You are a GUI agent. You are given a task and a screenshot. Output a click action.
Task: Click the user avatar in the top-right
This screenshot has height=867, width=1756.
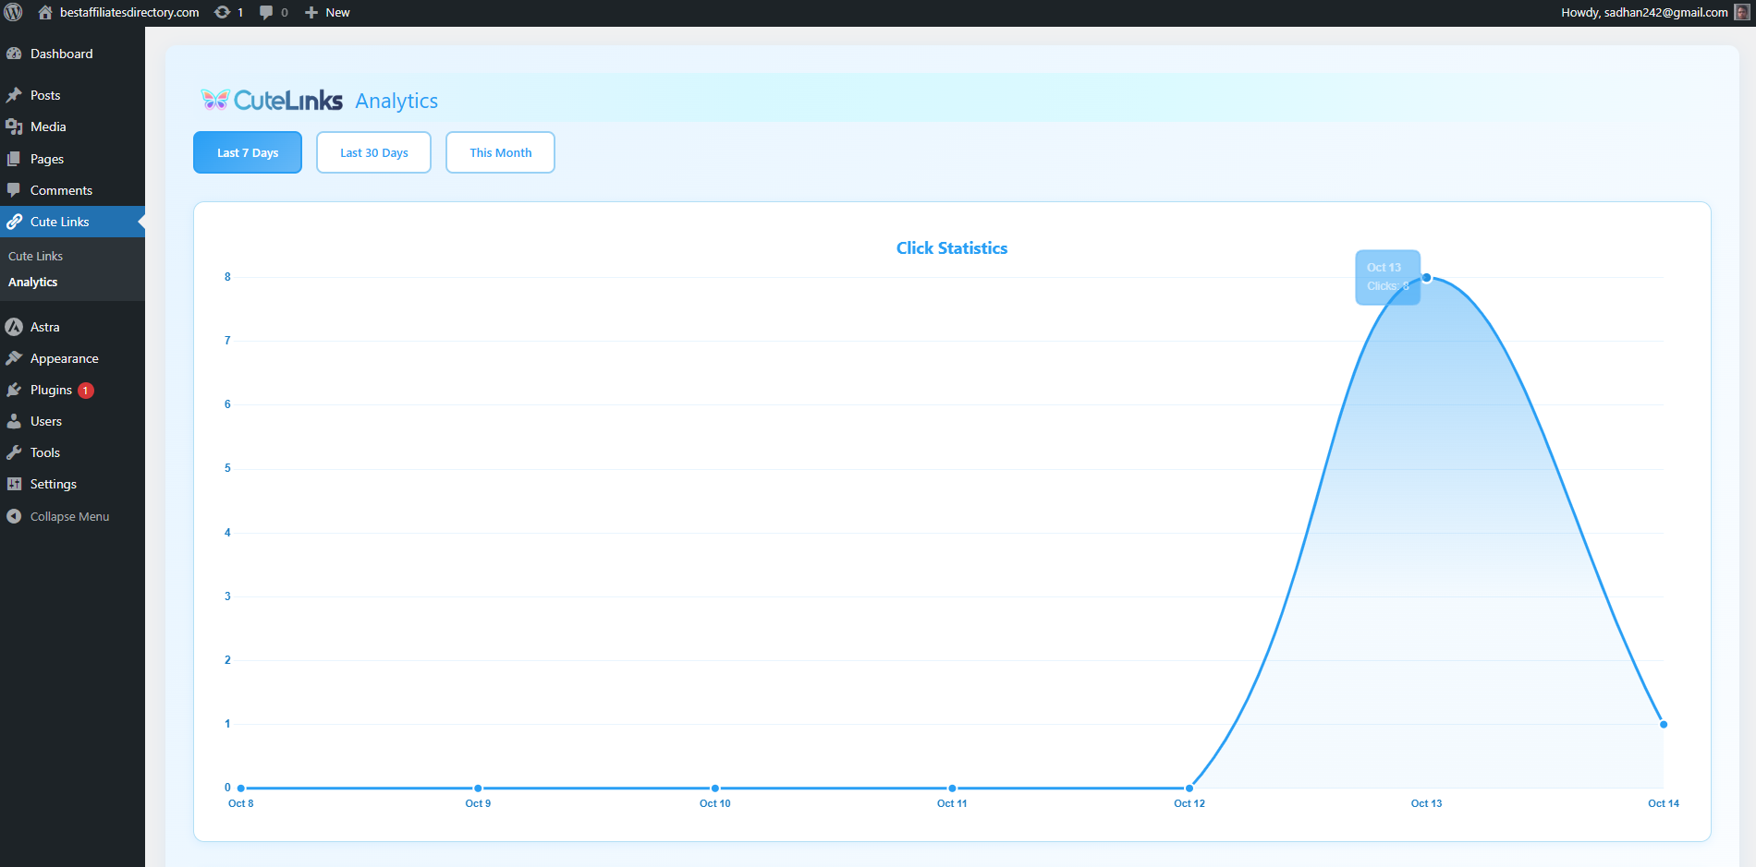pos(1741,12)
